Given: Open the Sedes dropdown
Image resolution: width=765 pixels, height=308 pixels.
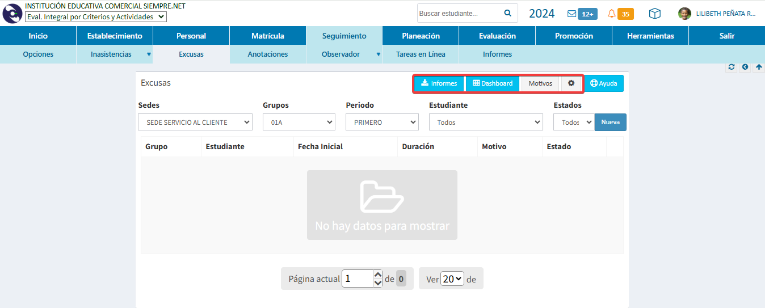Looking at the screenshot, I should (195, 122).
